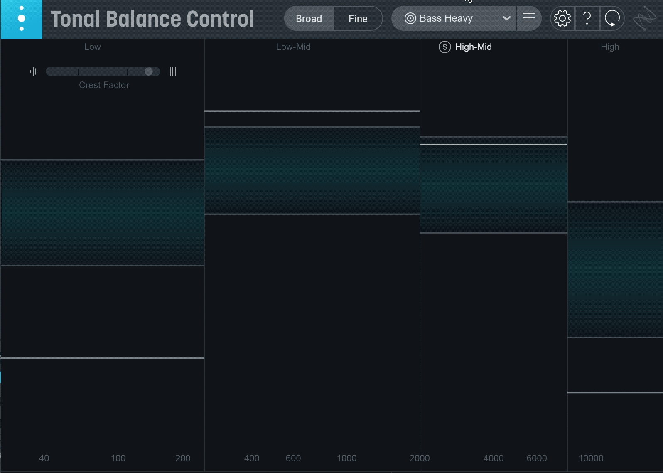Select the Low band label
The width and height of the screenshot is (663, 473).
pyautogui.click(x=92, y=47)
